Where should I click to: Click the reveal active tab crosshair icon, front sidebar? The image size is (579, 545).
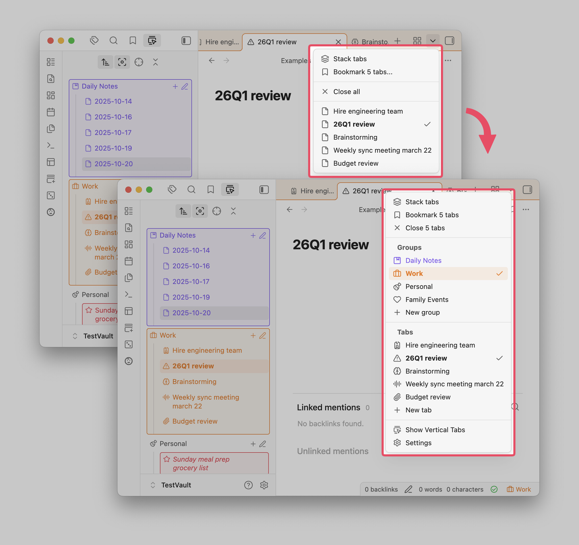tap(217, 211)
